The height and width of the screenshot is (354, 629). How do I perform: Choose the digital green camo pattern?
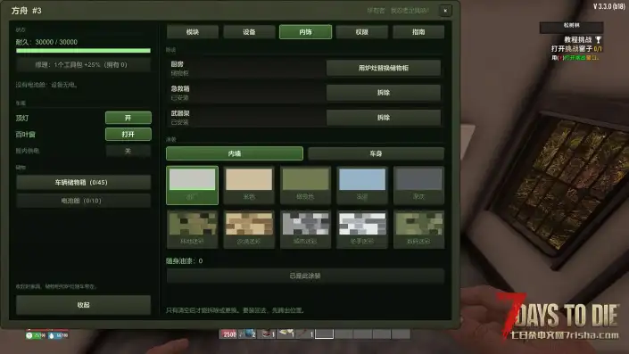[x=418, y=229]
